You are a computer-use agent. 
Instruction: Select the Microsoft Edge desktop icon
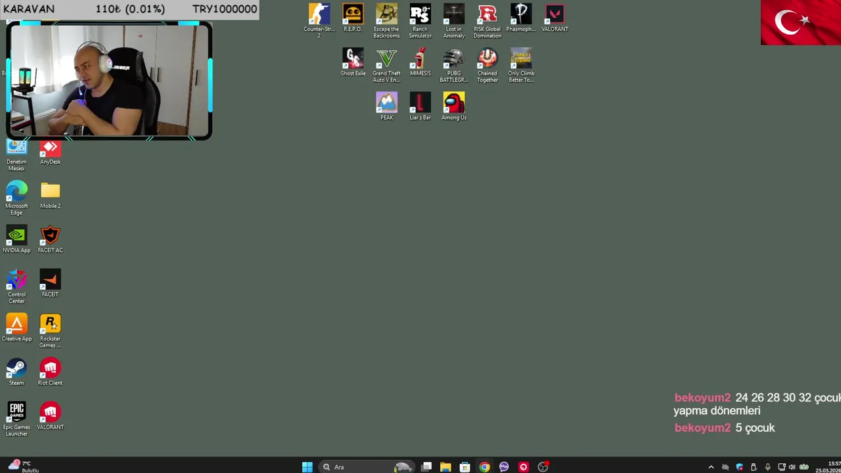pos(16,198)
